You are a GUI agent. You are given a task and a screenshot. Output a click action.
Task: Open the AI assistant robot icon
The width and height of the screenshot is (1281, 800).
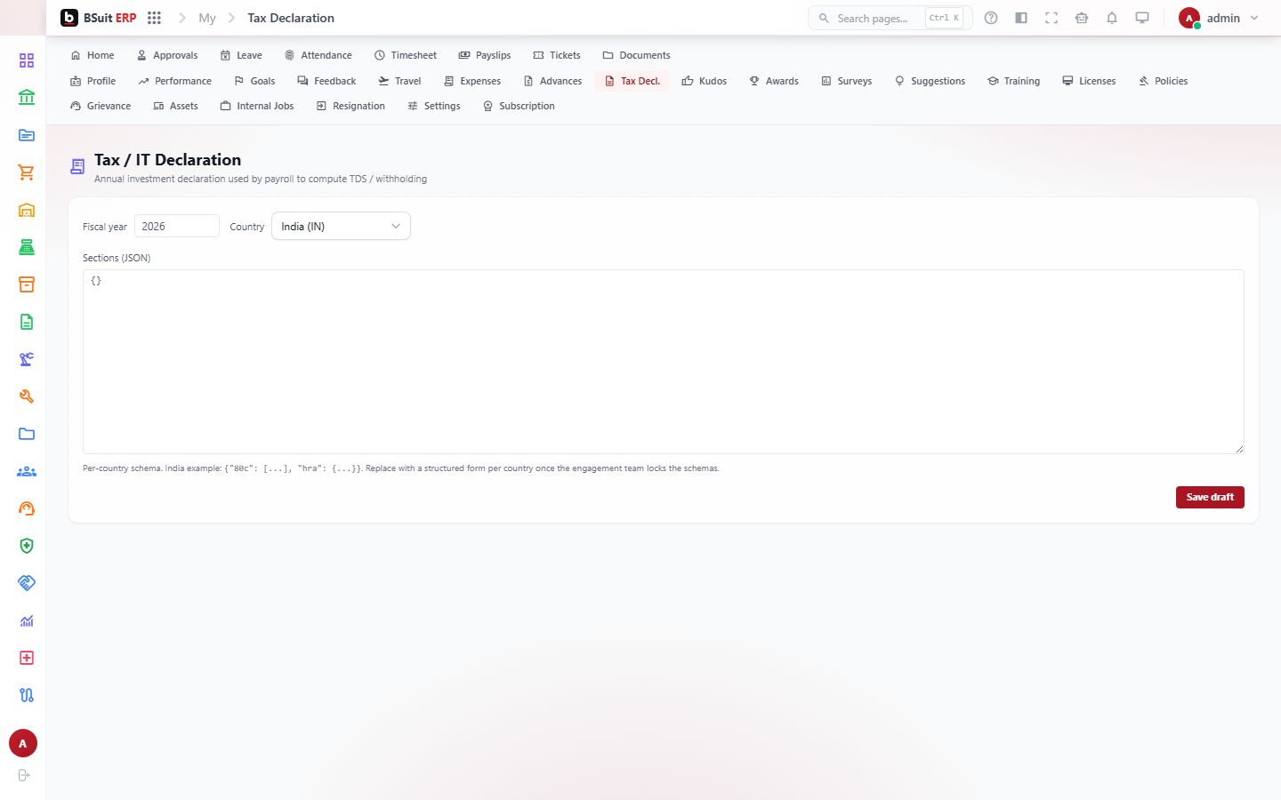click(x=1082, y=18)
